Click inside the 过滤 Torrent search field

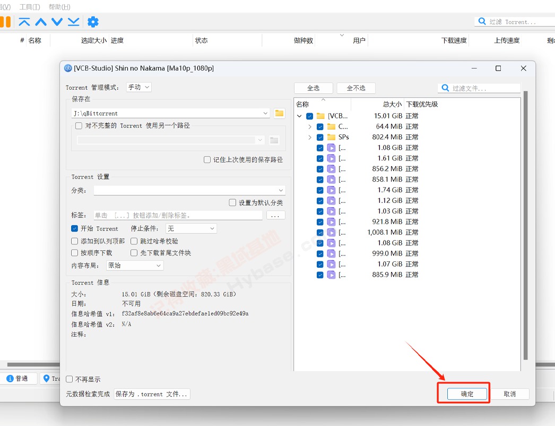tap(517, 21)
